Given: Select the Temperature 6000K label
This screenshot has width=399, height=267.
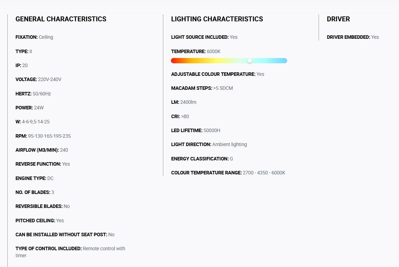Looking at the screenshot, I should 196,51.
